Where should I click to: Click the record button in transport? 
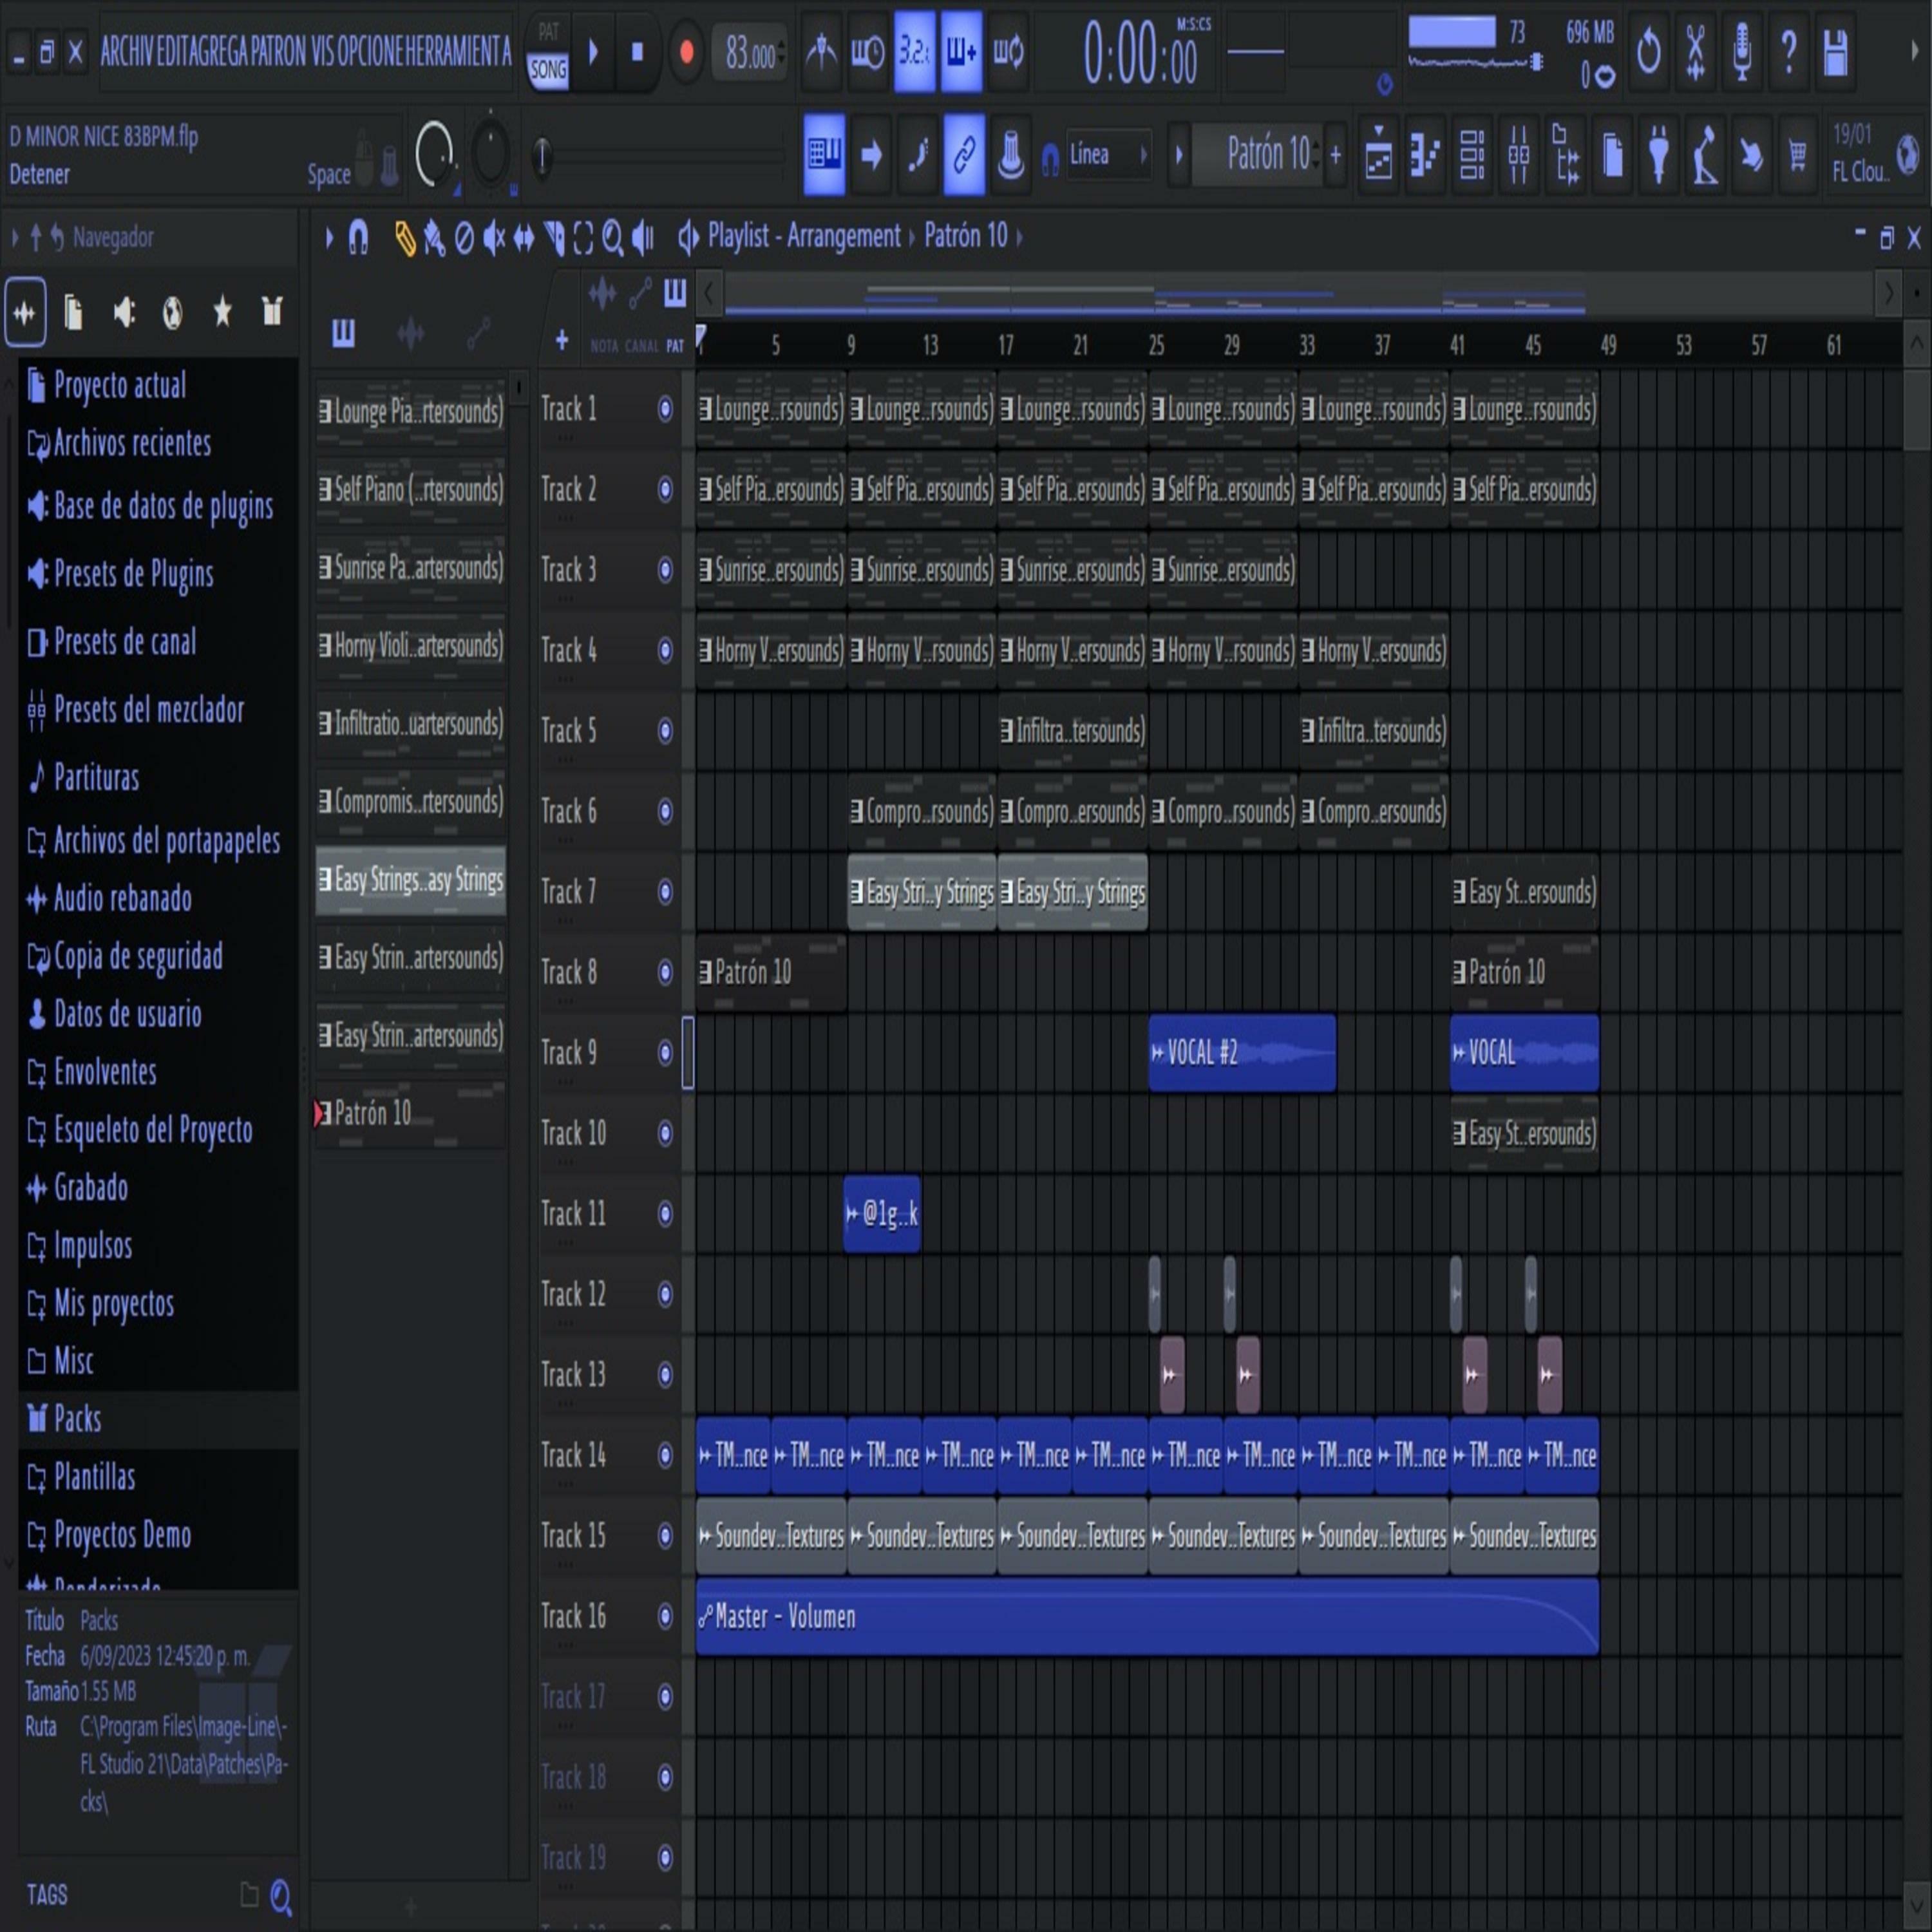click(686, 52)
